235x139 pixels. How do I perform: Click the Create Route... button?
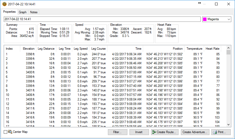pyautogui.click(x=165, y=132)
